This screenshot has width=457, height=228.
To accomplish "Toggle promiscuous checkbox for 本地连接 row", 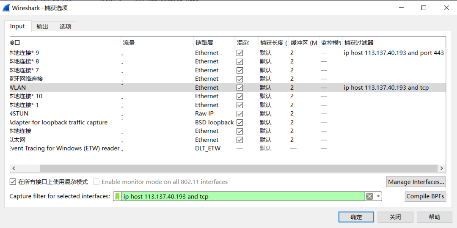I will tap(240, 131).
